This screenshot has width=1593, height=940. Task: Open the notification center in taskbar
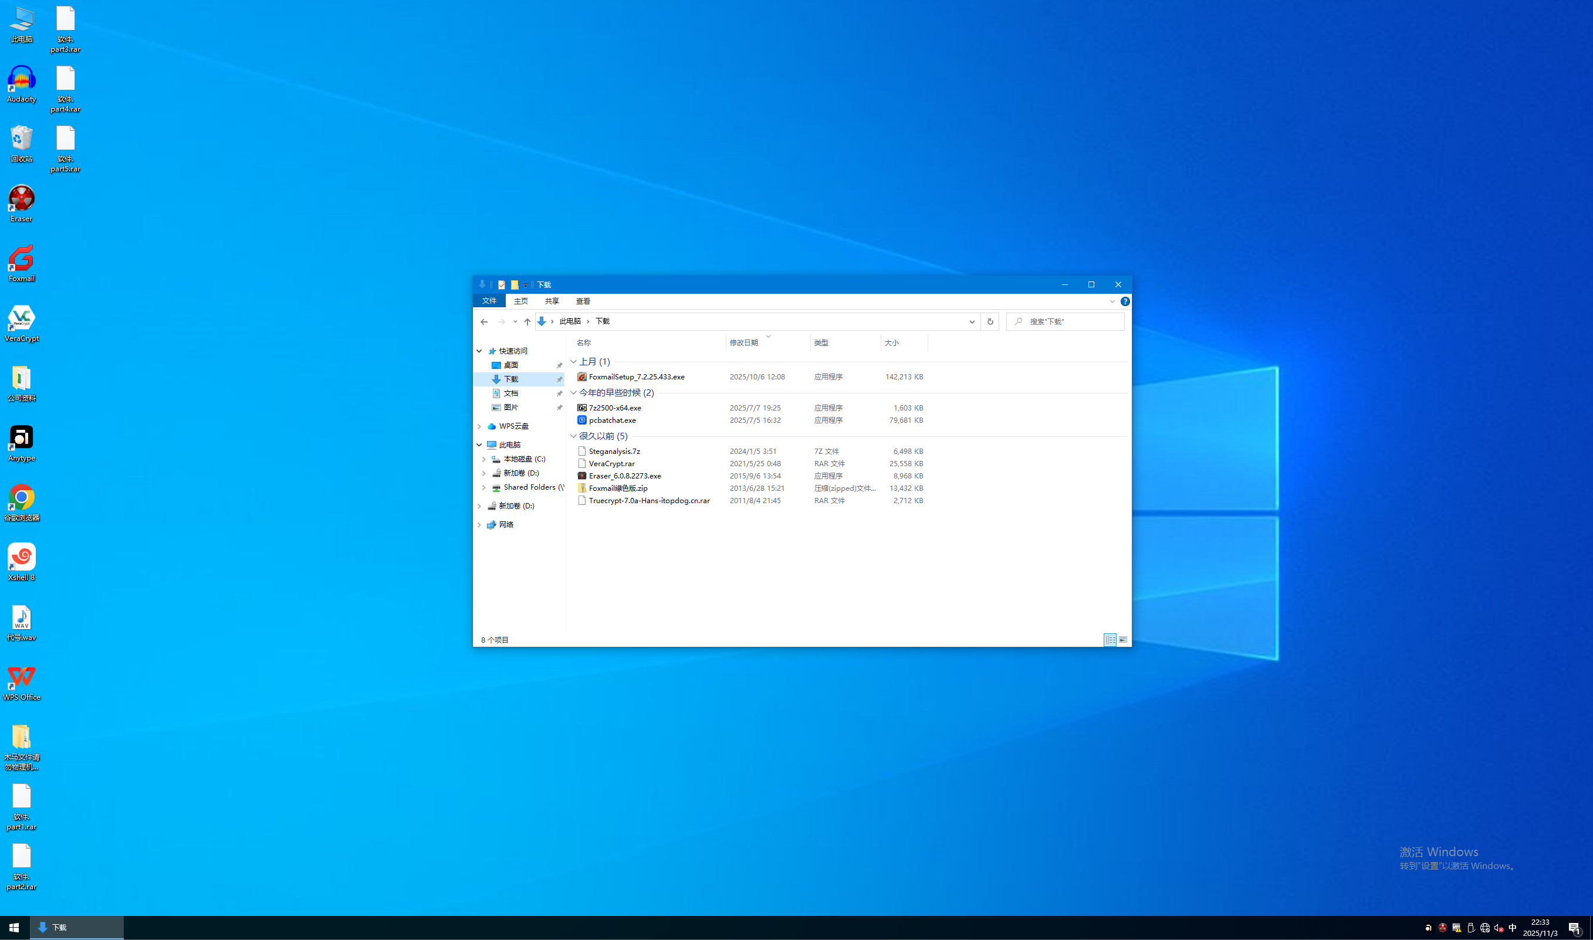1575,927
